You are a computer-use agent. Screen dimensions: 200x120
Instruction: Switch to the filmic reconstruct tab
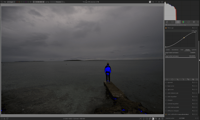pos(175,50)
